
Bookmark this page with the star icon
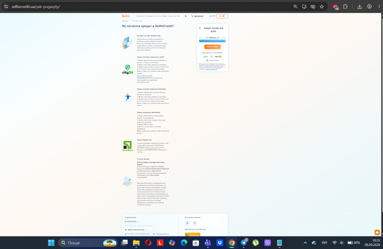[x=322, y=6]
